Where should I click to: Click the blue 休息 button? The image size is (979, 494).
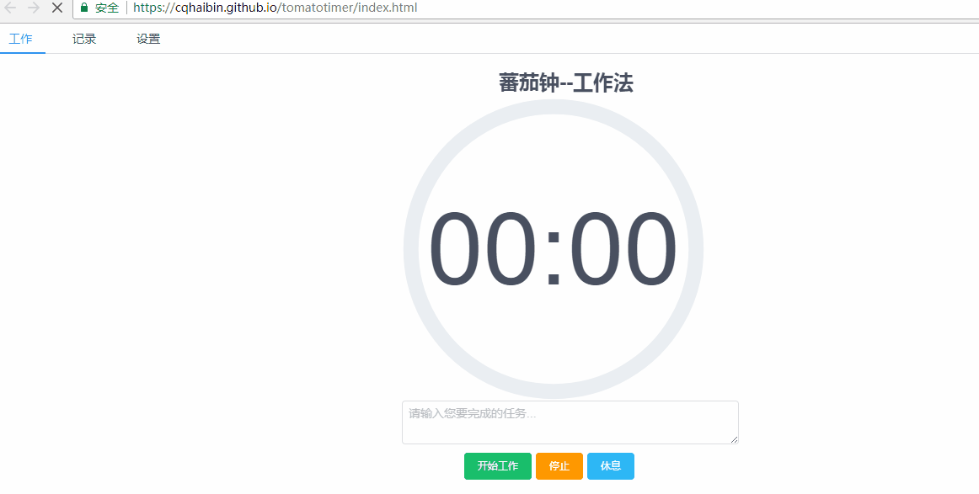pos(610,465)
